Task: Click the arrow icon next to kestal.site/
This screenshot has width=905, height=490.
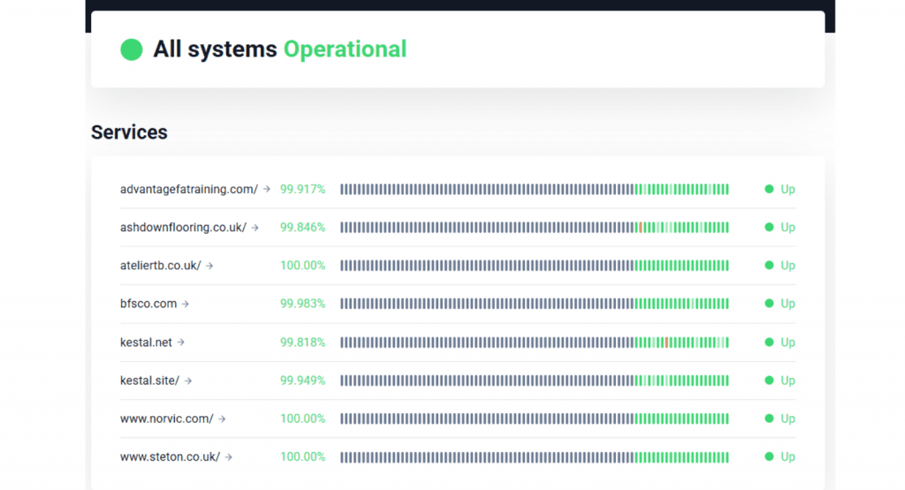Action: pos(188,381)
